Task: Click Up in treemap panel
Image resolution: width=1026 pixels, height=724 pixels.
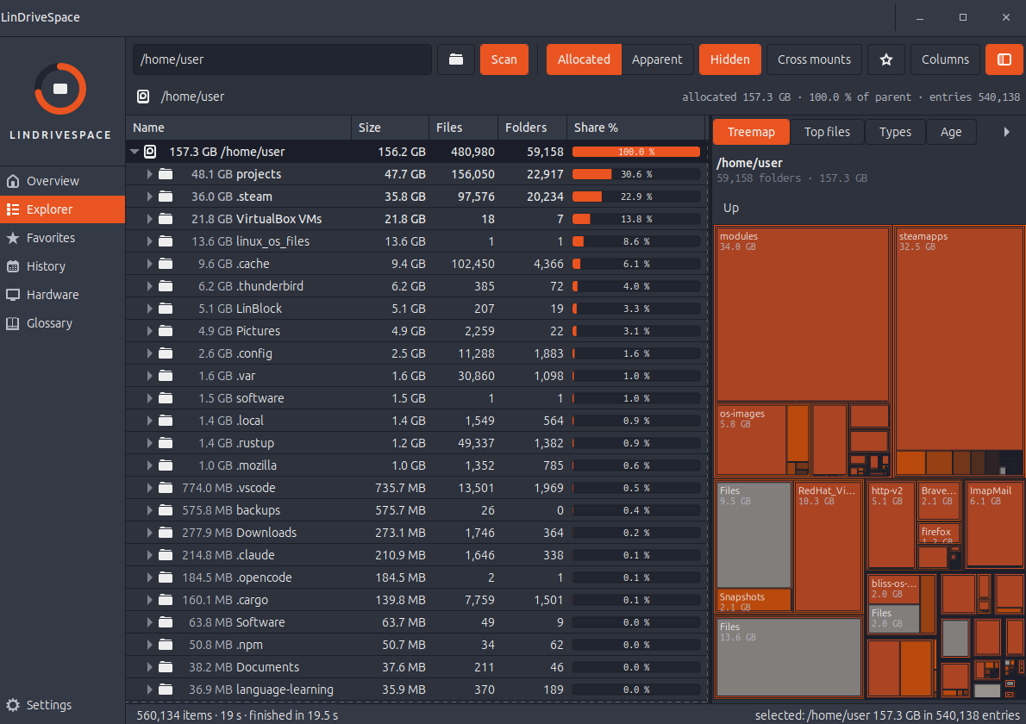Action: pos(731,208)
